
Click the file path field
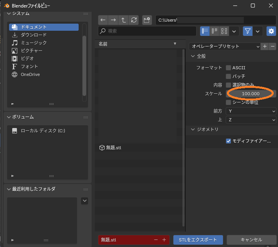216,20
